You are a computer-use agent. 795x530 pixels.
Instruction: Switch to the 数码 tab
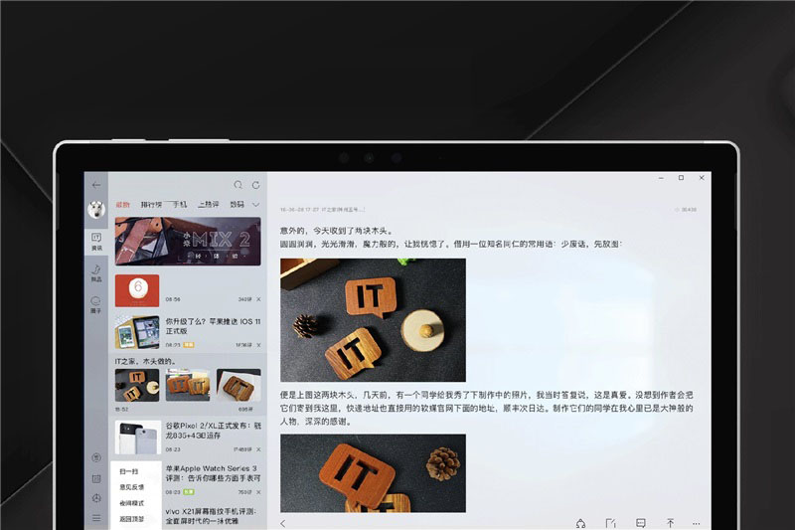click(237, 205)
